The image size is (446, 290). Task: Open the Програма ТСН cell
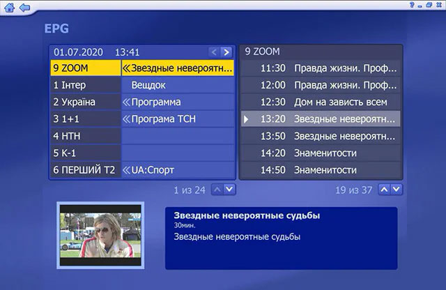click(x=178, y=119)
